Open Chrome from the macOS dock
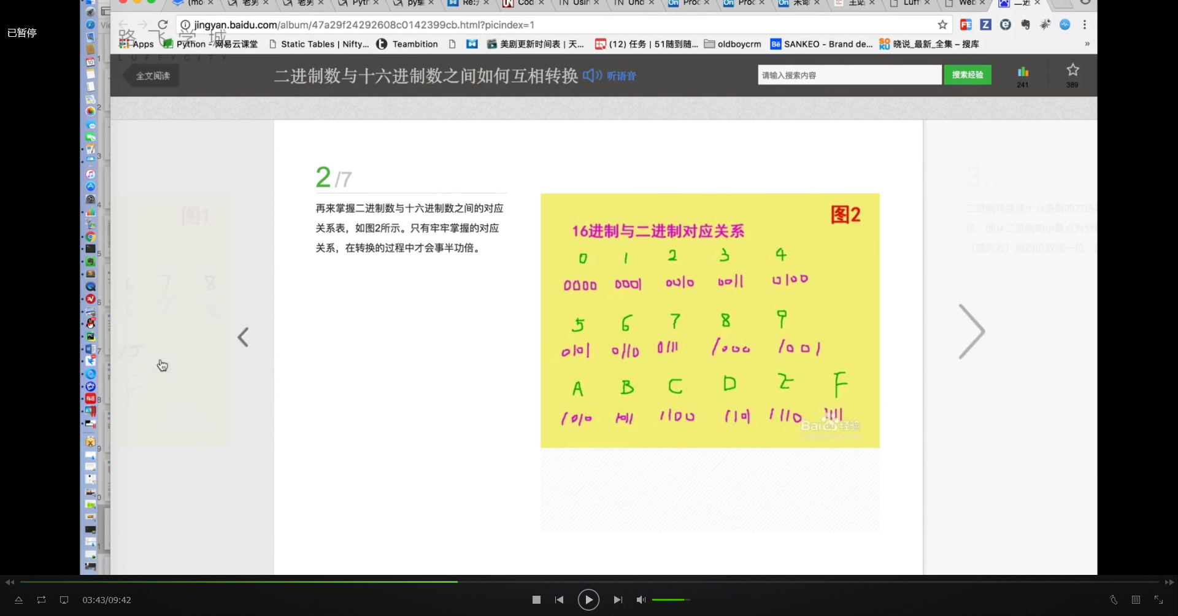Image resolution: width=1178 pixels, height=616 pixels. pos(90,237)
